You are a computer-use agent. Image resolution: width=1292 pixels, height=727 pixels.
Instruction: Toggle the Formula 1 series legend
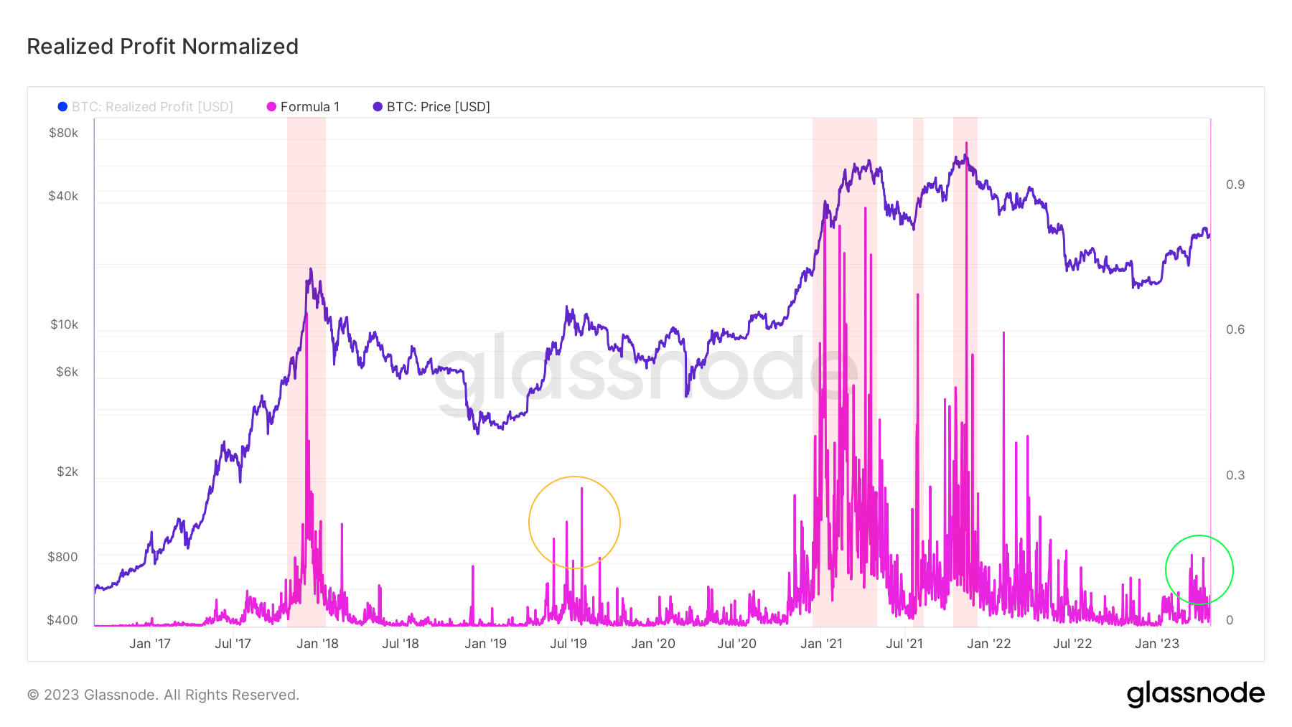pos(303,107)
